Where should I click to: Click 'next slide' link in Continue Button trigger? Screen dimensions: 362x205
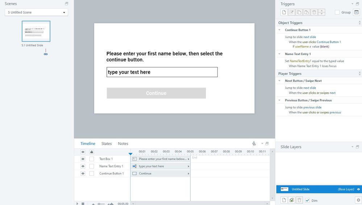point(309,37)
